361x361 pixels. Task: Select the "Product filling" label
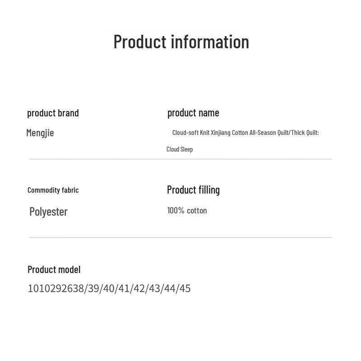pos(193,190)
